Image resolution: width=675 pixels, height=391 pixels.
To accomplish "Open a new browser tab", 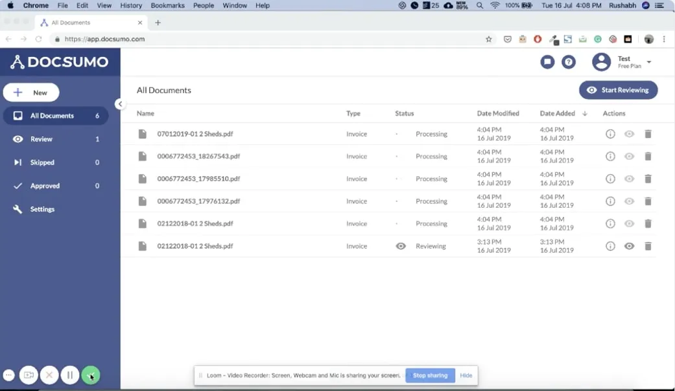I will [x=158, y=23].
